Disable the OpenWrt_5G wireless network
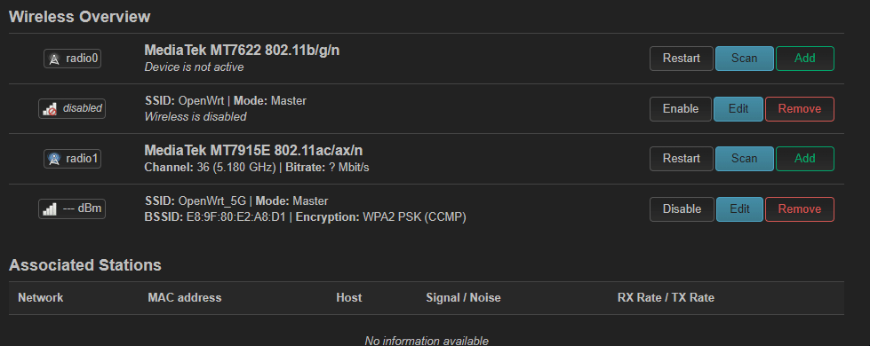 coord(682,209)
